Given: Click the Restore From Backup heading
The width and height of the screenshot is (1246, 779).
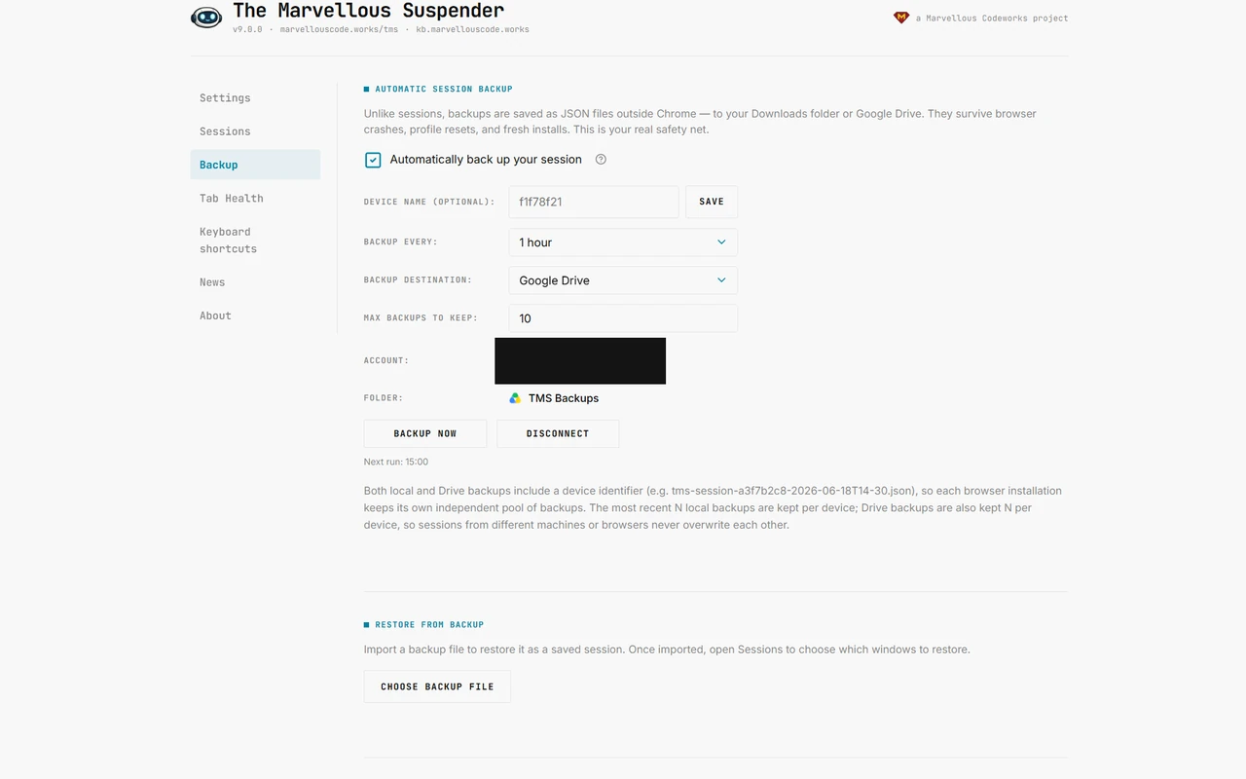Looking at the screenshot, I should point(429,624).
